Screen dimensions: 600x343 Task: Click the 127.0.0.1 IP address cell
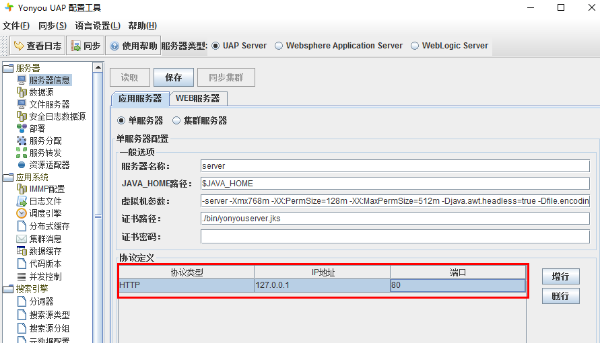pyautogui.click(x=322, y=285)
